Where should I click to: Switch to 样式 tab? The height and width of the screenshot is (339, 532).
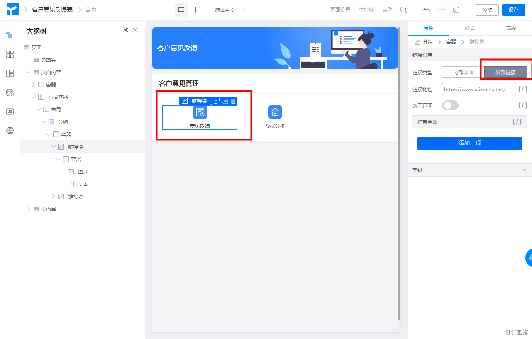[x=470, y=28]
